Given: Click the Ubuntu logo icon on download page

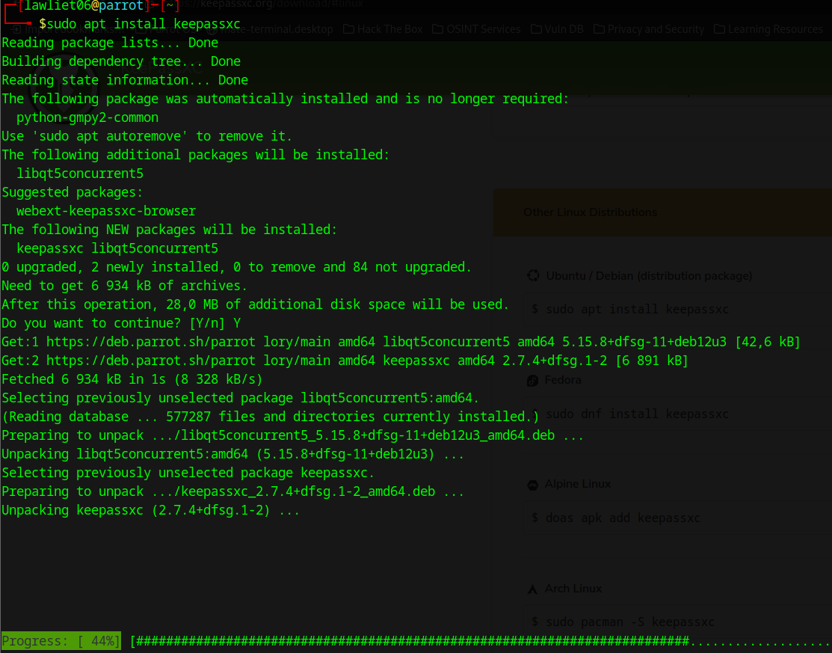Looking at the screenshot, I should click(x=533, y=275).
